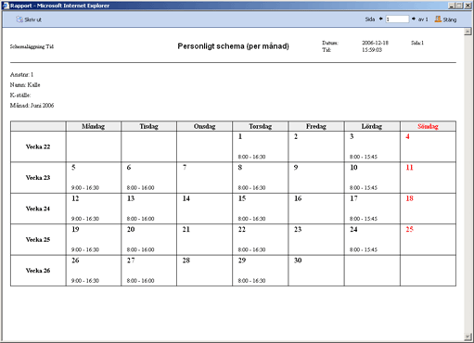474x343 pixels.
Task: Click the page number input field
Action: pos(397,19)
